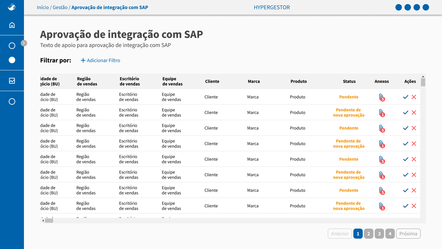Reject the eighth table row with red X
Image resolution: width=442 pixels, height=249 pixels.
point(414,206)
